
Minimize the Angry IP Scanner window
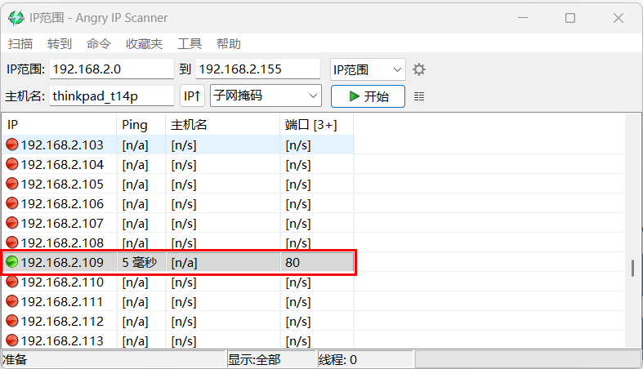click(523, 18)
